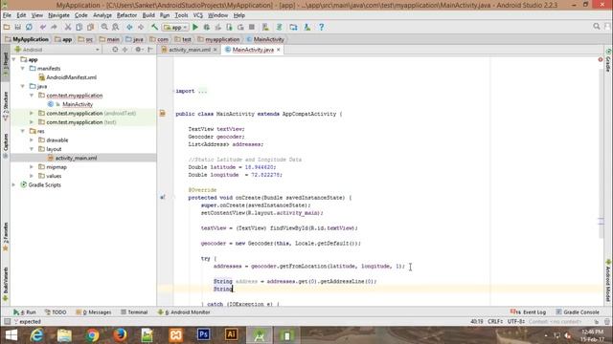Expand the Gradle Scripts node
The width and height of the screenshot is (613, 344).
14,184
